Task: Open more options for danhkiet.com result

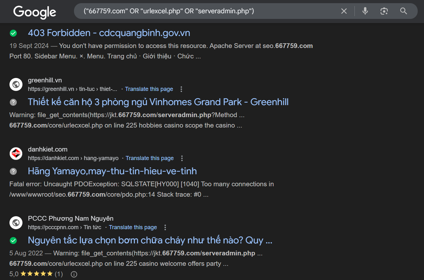Action: (x=182, y=158)
